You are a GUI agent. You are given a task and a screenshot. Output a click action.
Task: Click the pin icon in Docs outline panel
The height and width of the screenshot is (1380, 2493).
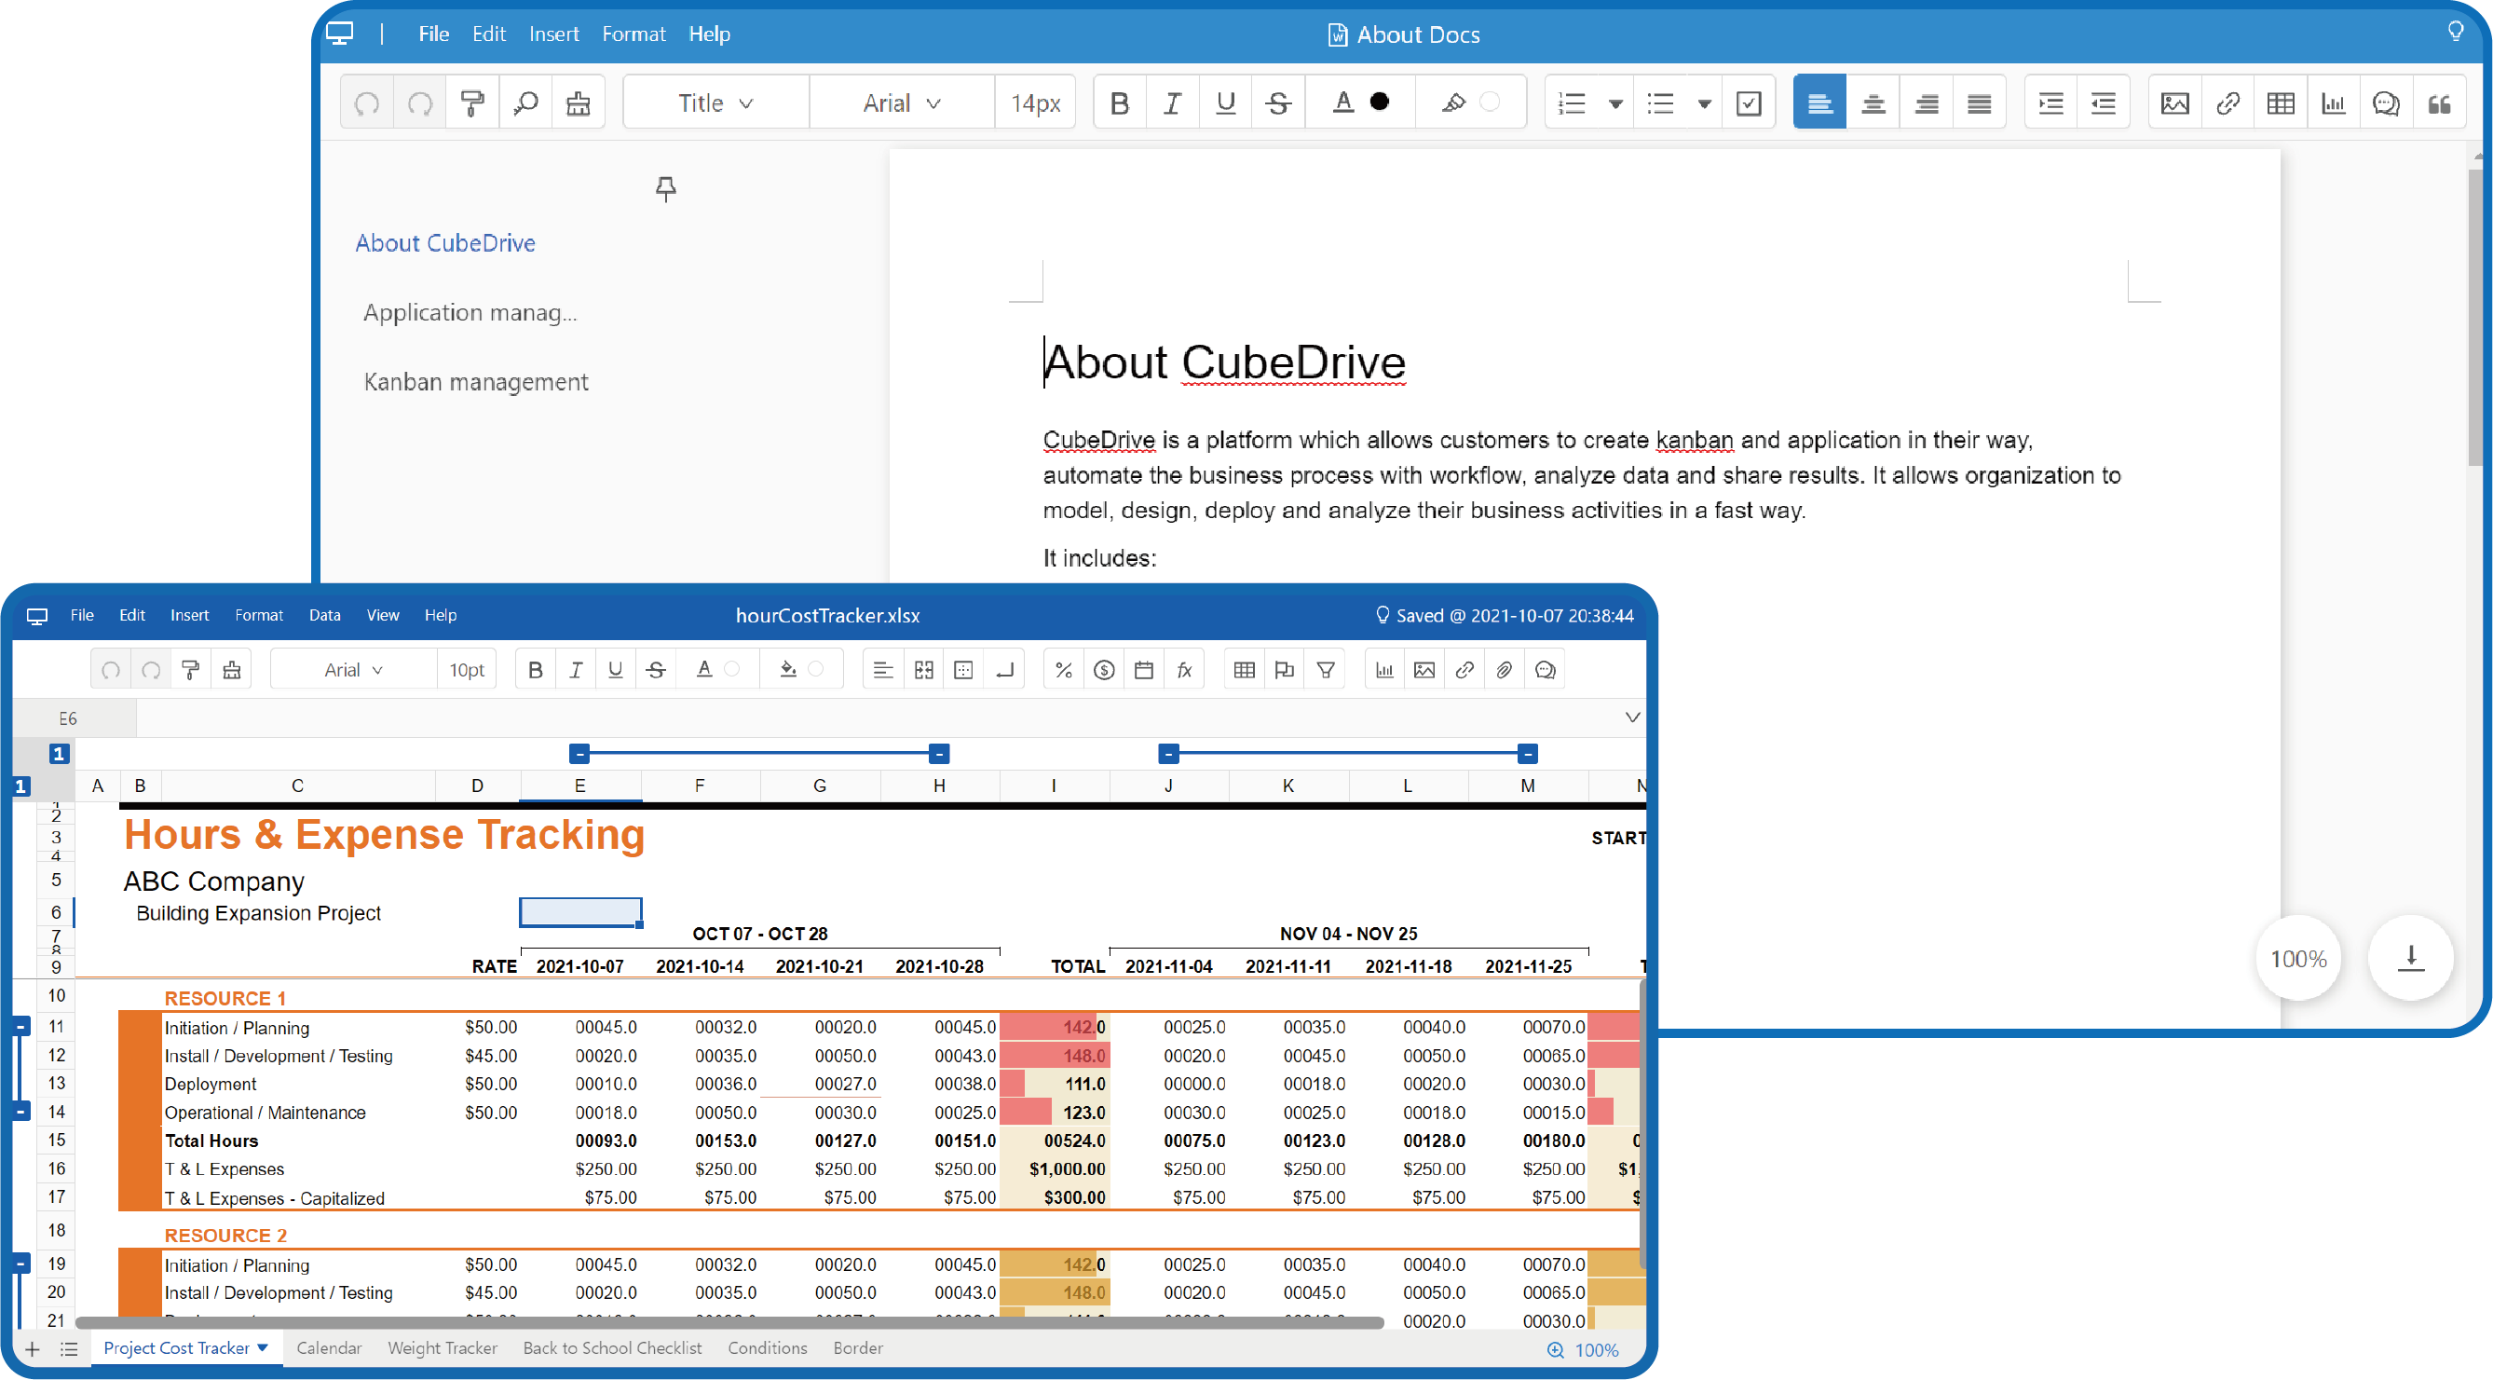666,187
